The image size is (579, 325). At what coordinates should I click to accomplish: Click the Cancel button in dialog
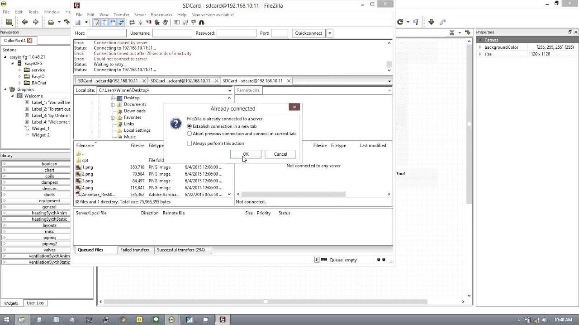point(280,154)
